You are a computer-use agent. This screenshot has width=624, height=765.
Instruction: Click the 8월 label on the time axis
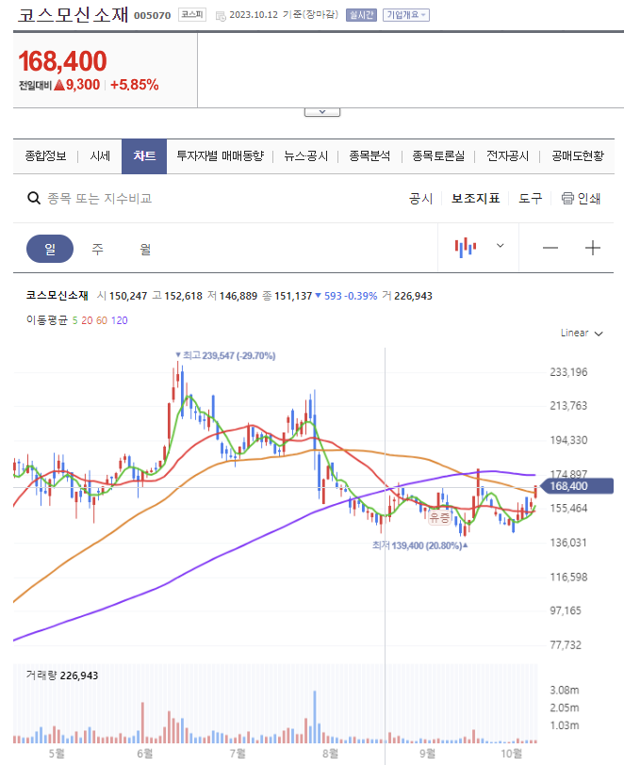(x=331, y=754)
